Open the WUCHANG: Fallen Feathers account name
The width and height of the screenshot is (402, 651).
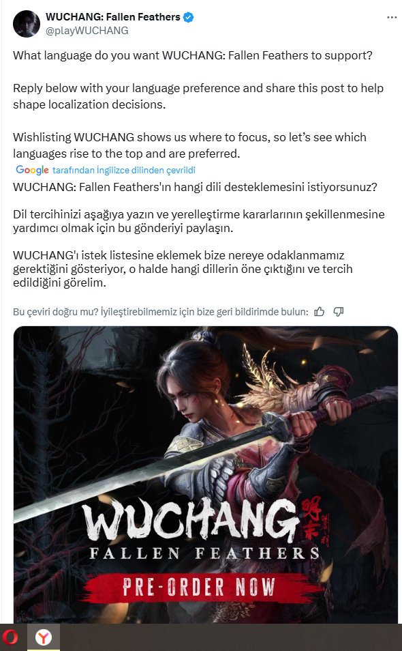coord(112,17)
